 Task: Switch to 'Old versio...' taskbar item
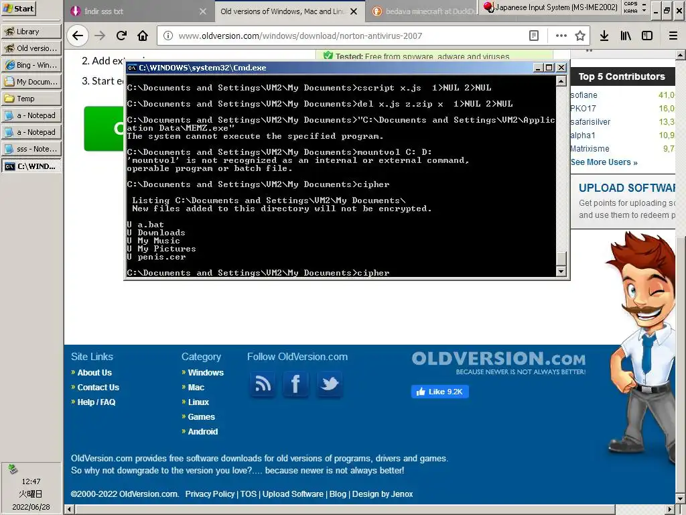[31, 48]
